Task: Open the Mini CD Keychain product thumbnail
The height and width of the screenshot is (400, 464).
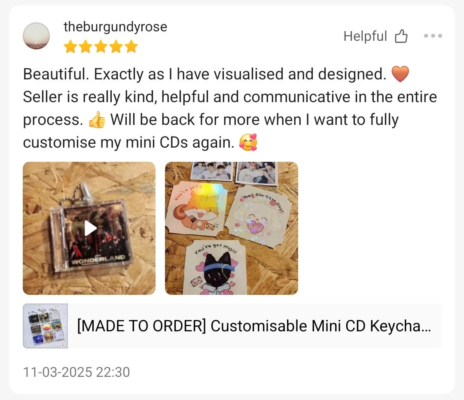Action: point(45,326)
